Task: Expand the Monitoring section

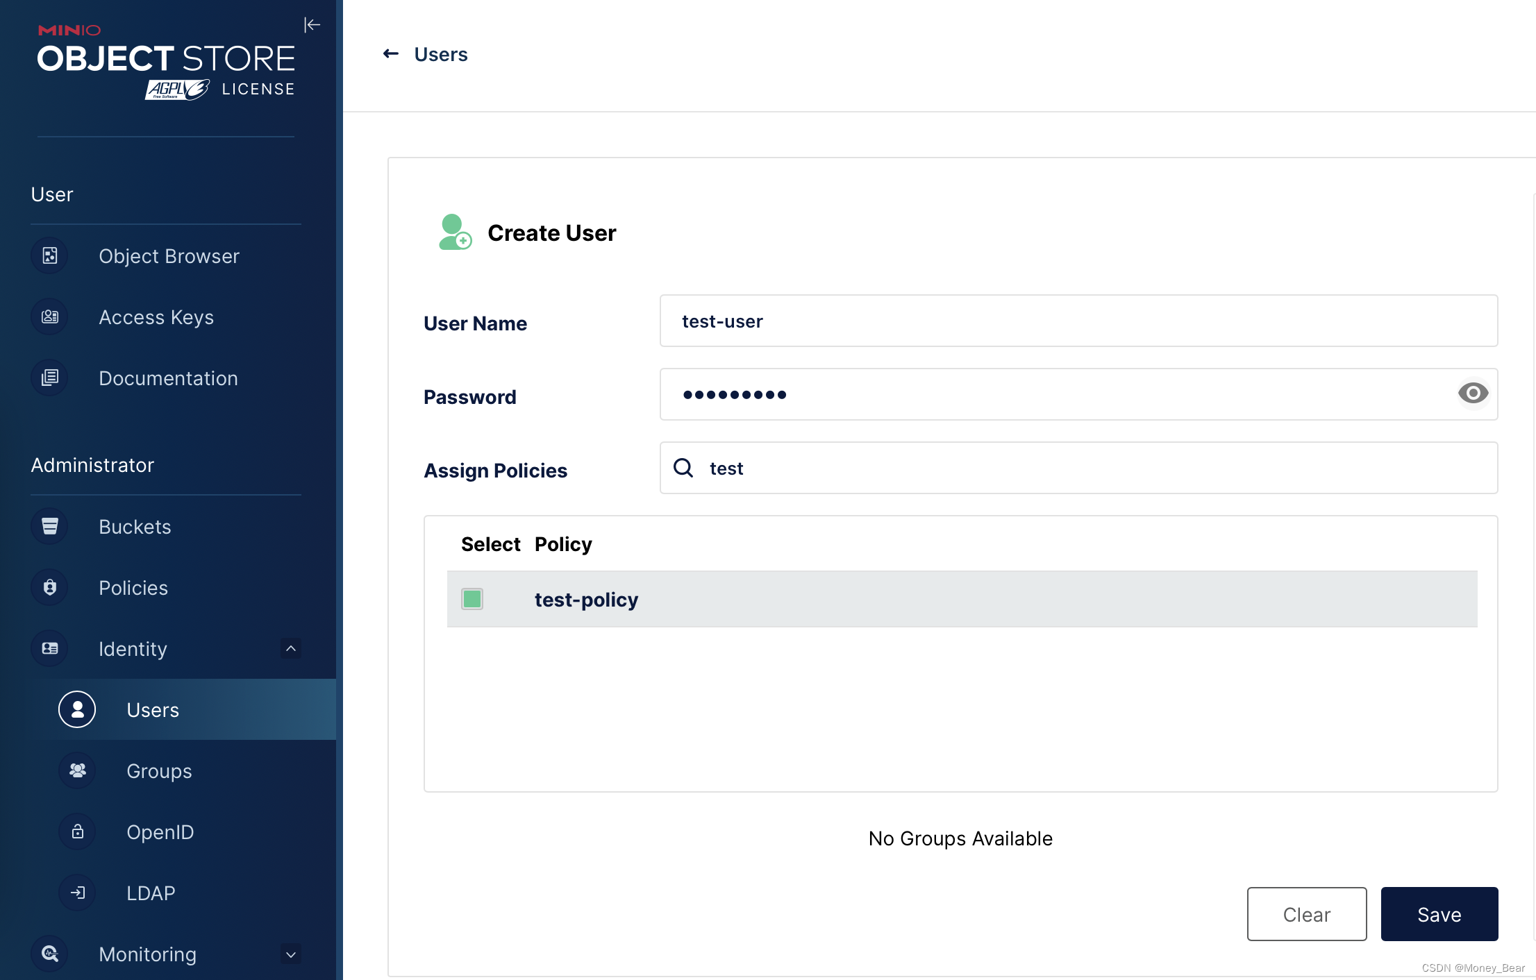Action: (x=290, y=953)
